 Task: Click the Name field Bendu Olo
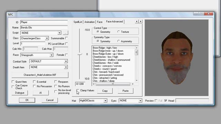pos(44,28)
